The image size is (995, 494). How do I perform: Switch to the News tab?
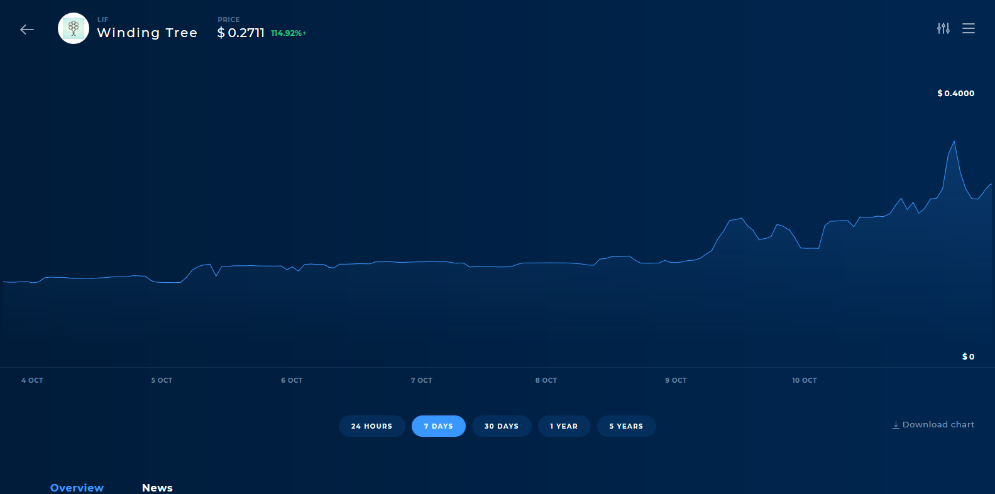[157, 488]
